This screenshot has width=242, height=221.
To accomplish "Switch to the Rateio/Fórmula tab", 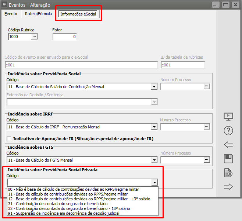I will point(38,14).
